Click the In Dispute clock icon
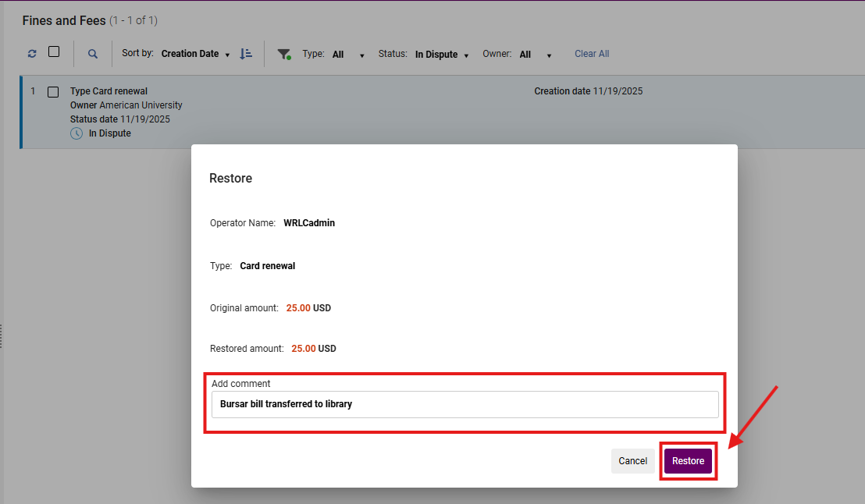This screenshot has height=504, width=865. tap(77, 133)
